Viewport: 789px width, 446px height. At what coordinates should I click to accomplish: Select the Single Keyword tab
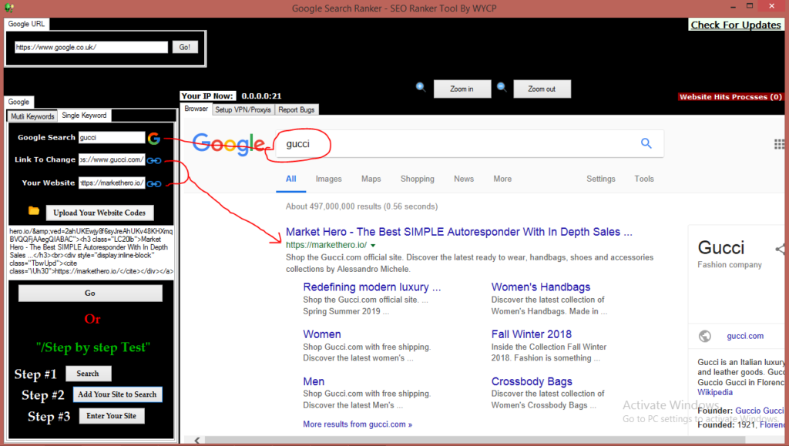(84, 116)
